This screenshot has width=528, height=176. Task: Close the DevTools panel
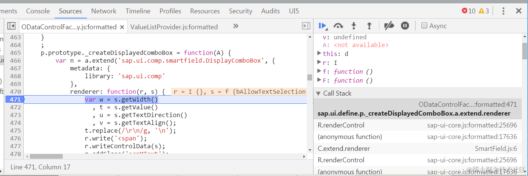519,11
